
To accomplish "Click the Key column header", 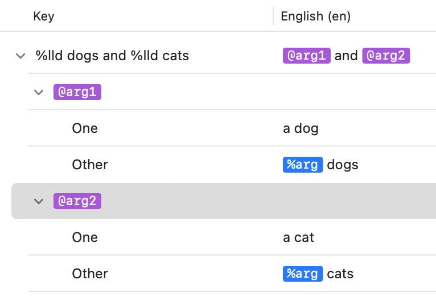I will 44,16.
